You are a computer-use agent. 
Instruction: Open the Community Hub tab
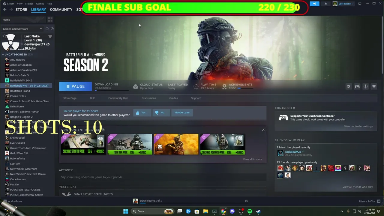click(118, 98)
